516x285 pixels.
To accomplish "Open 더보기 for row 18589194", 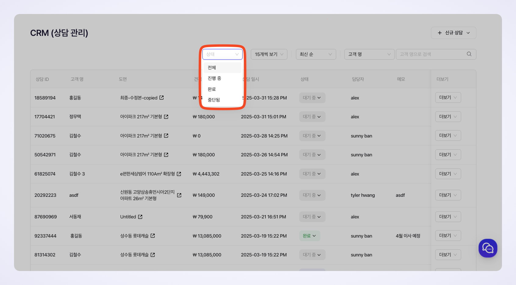I will coord(448,98).
